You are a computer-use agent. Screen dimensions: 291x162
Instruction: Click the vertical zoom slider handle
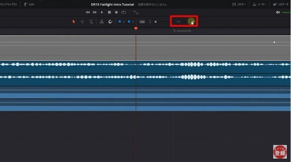[x=156, y=22]
